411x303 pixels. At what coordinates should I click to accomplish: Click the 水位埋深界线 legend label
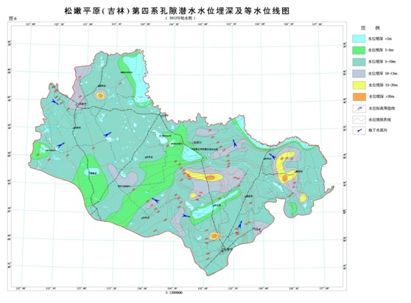pos(380,119)
